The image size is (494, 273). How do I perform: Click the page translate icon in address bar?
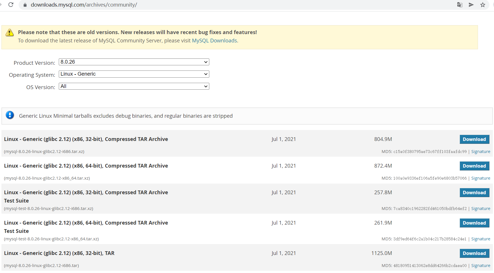pos(459,5)
